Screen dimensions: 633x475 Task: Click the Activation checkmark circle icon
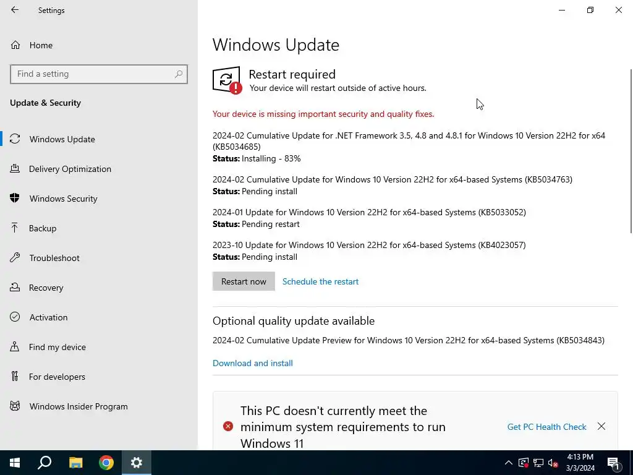tap(15, 317)
